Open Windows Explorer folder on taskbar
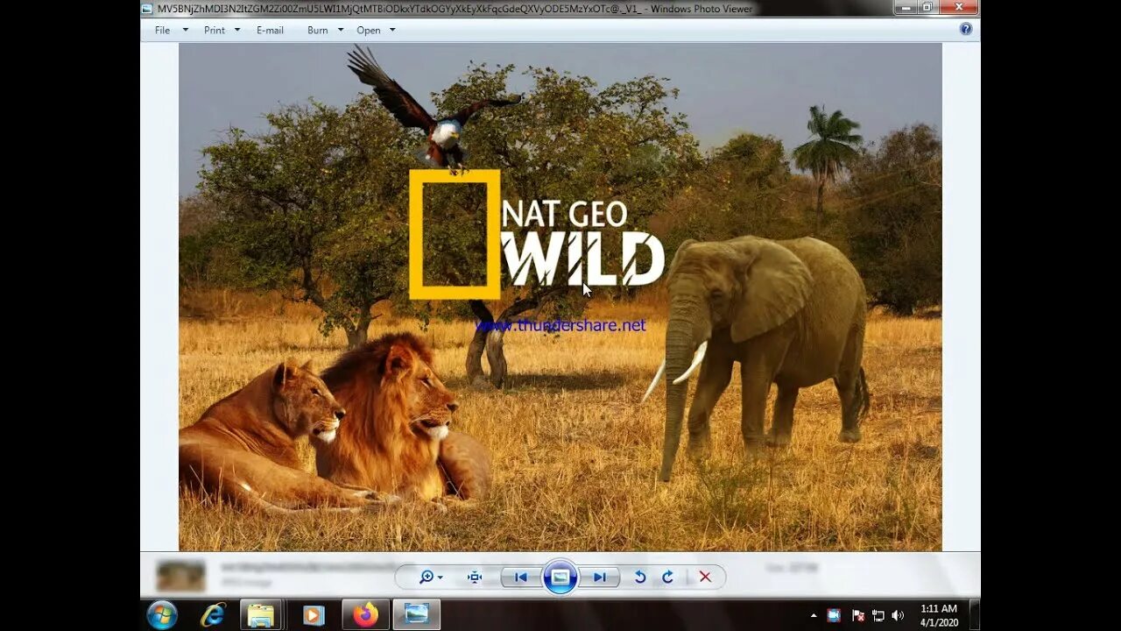 click(261, 614)
